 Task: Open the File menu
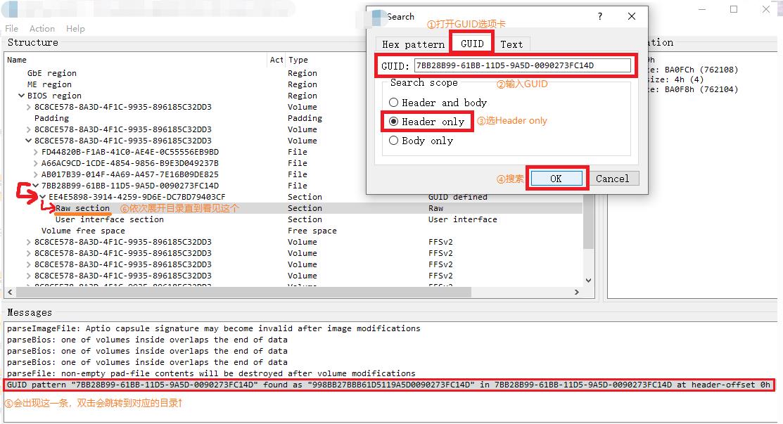pyautogui.click(x=12, y=29)
